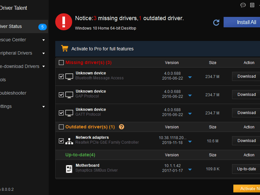This screenshot has width=260, height=195.
Task: Click the refresh scan icon
Action: [x=216, y=22]
